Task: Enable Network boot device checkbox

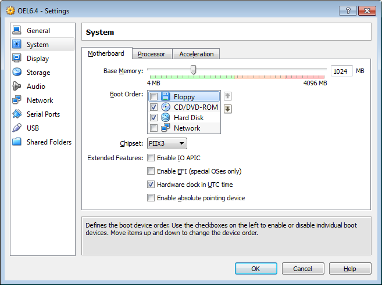Action: [x=153, y=128]
